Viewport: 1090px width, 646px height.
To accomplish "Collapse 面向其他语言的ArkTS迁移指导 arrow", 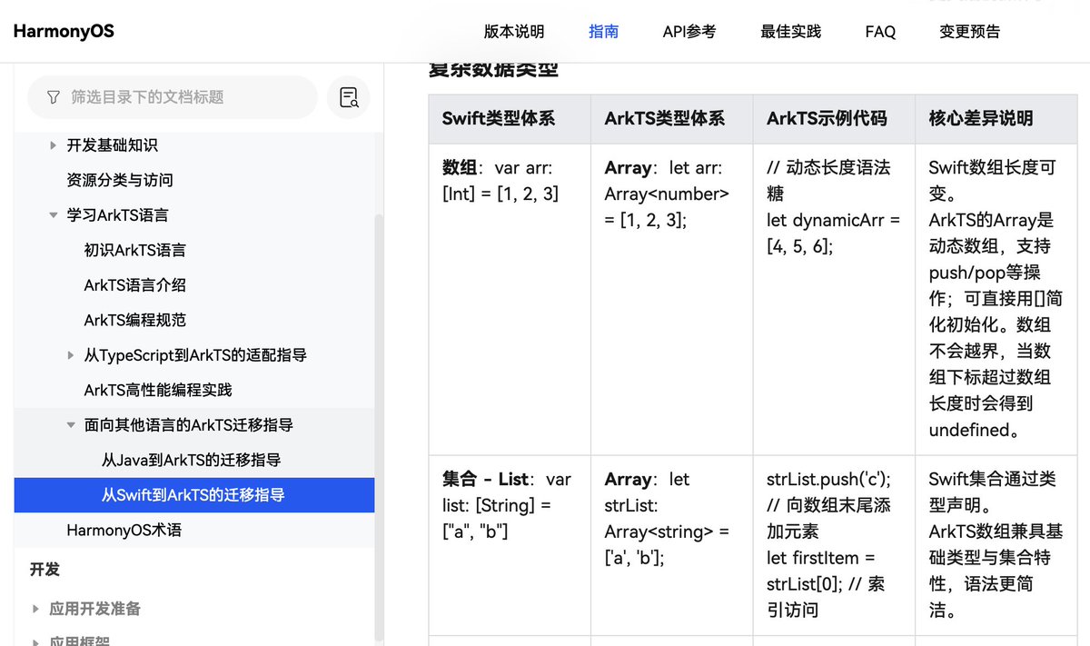I will coord(71,425).
